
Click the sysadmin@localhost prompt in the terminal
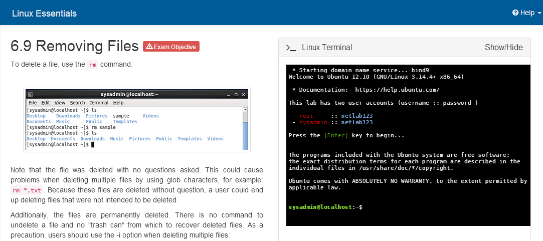click(325, 207)
